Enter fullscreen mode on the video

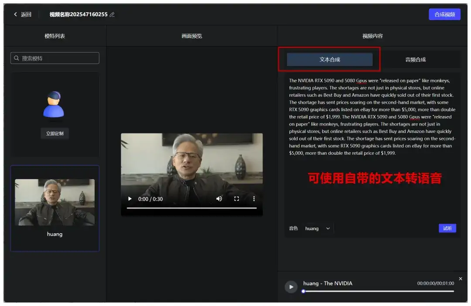coord(236,199)
